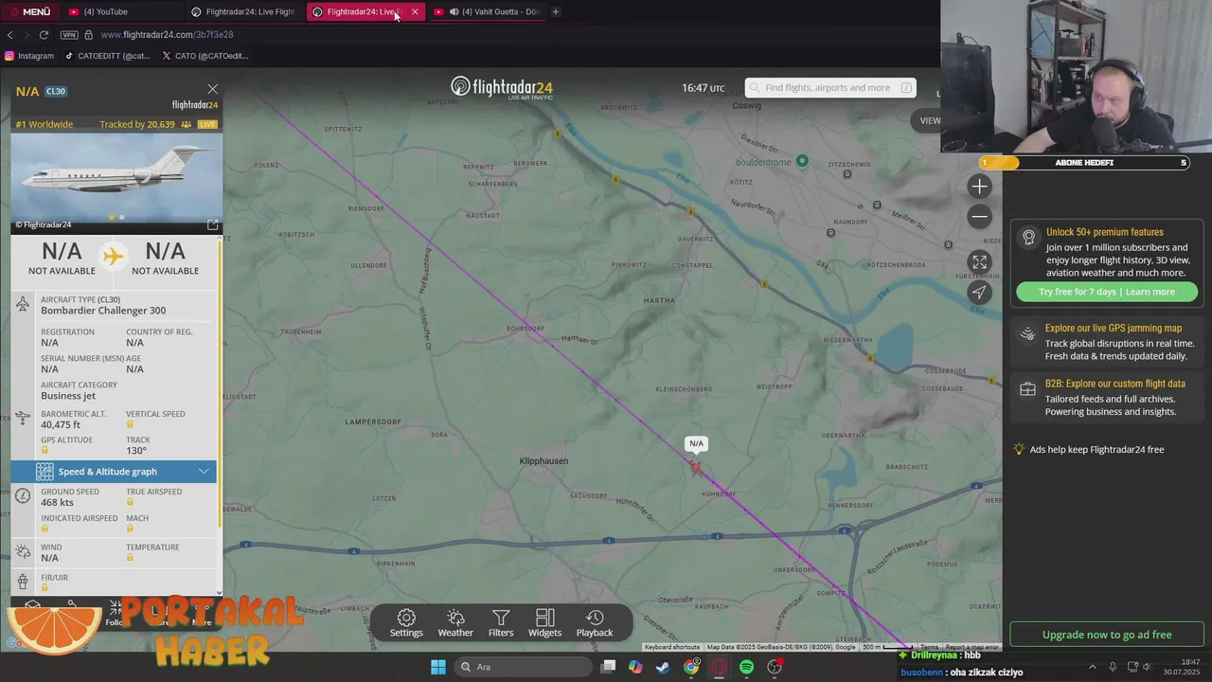Open a new browser tab
This screenshot has width=1212, height=682.
coord(556,11)
